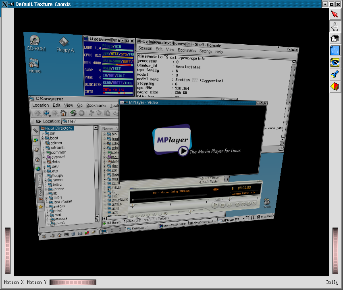Select the floppy folder in the sidebar tree

click(x=55, y=176)
